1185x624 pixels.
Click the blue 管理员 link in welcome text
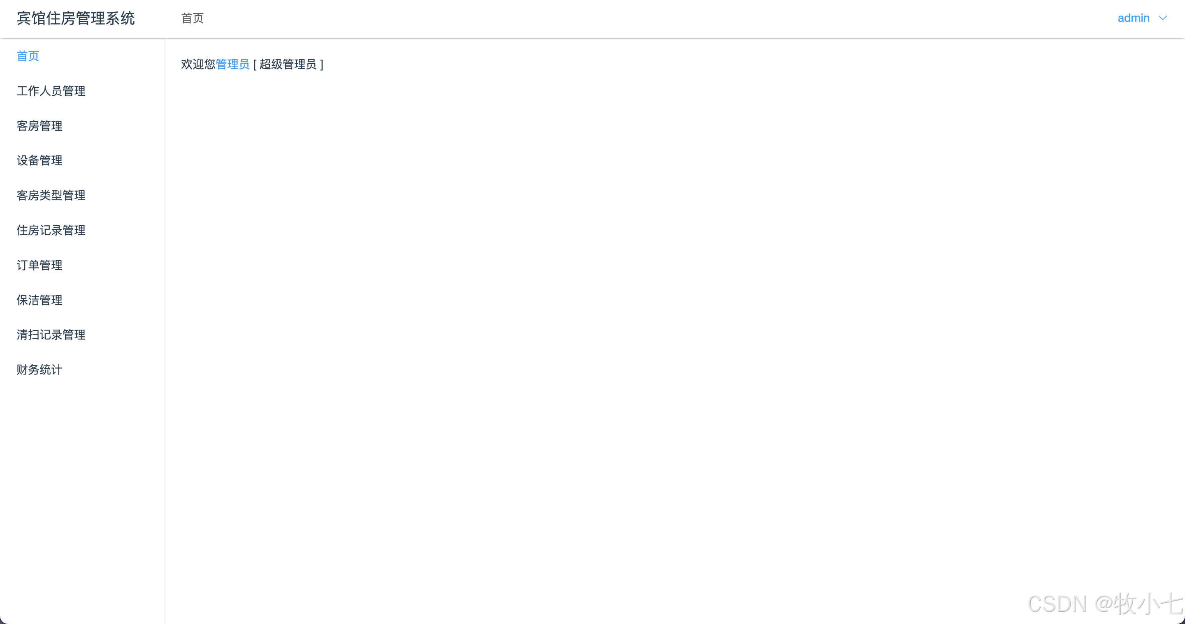coord(233,64)
